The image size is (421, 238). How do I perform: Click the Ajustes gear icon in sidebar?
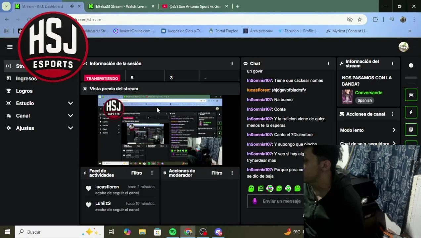coord(9,128)
